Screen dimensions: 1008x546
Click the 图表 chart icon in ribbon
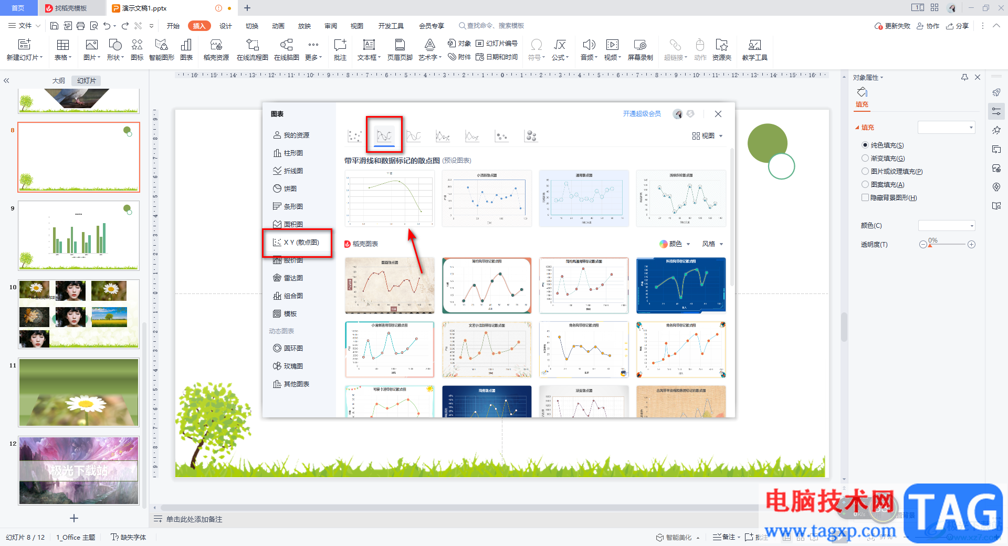pos(186,45)
